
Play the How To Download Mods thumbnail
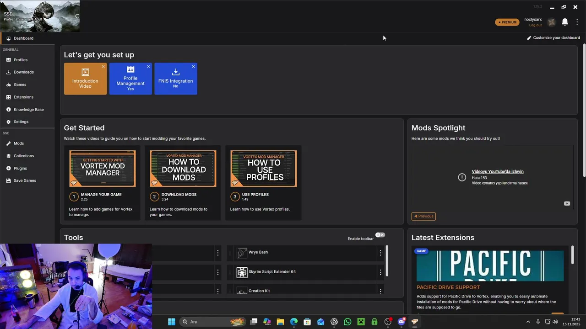tap(183, 169)
